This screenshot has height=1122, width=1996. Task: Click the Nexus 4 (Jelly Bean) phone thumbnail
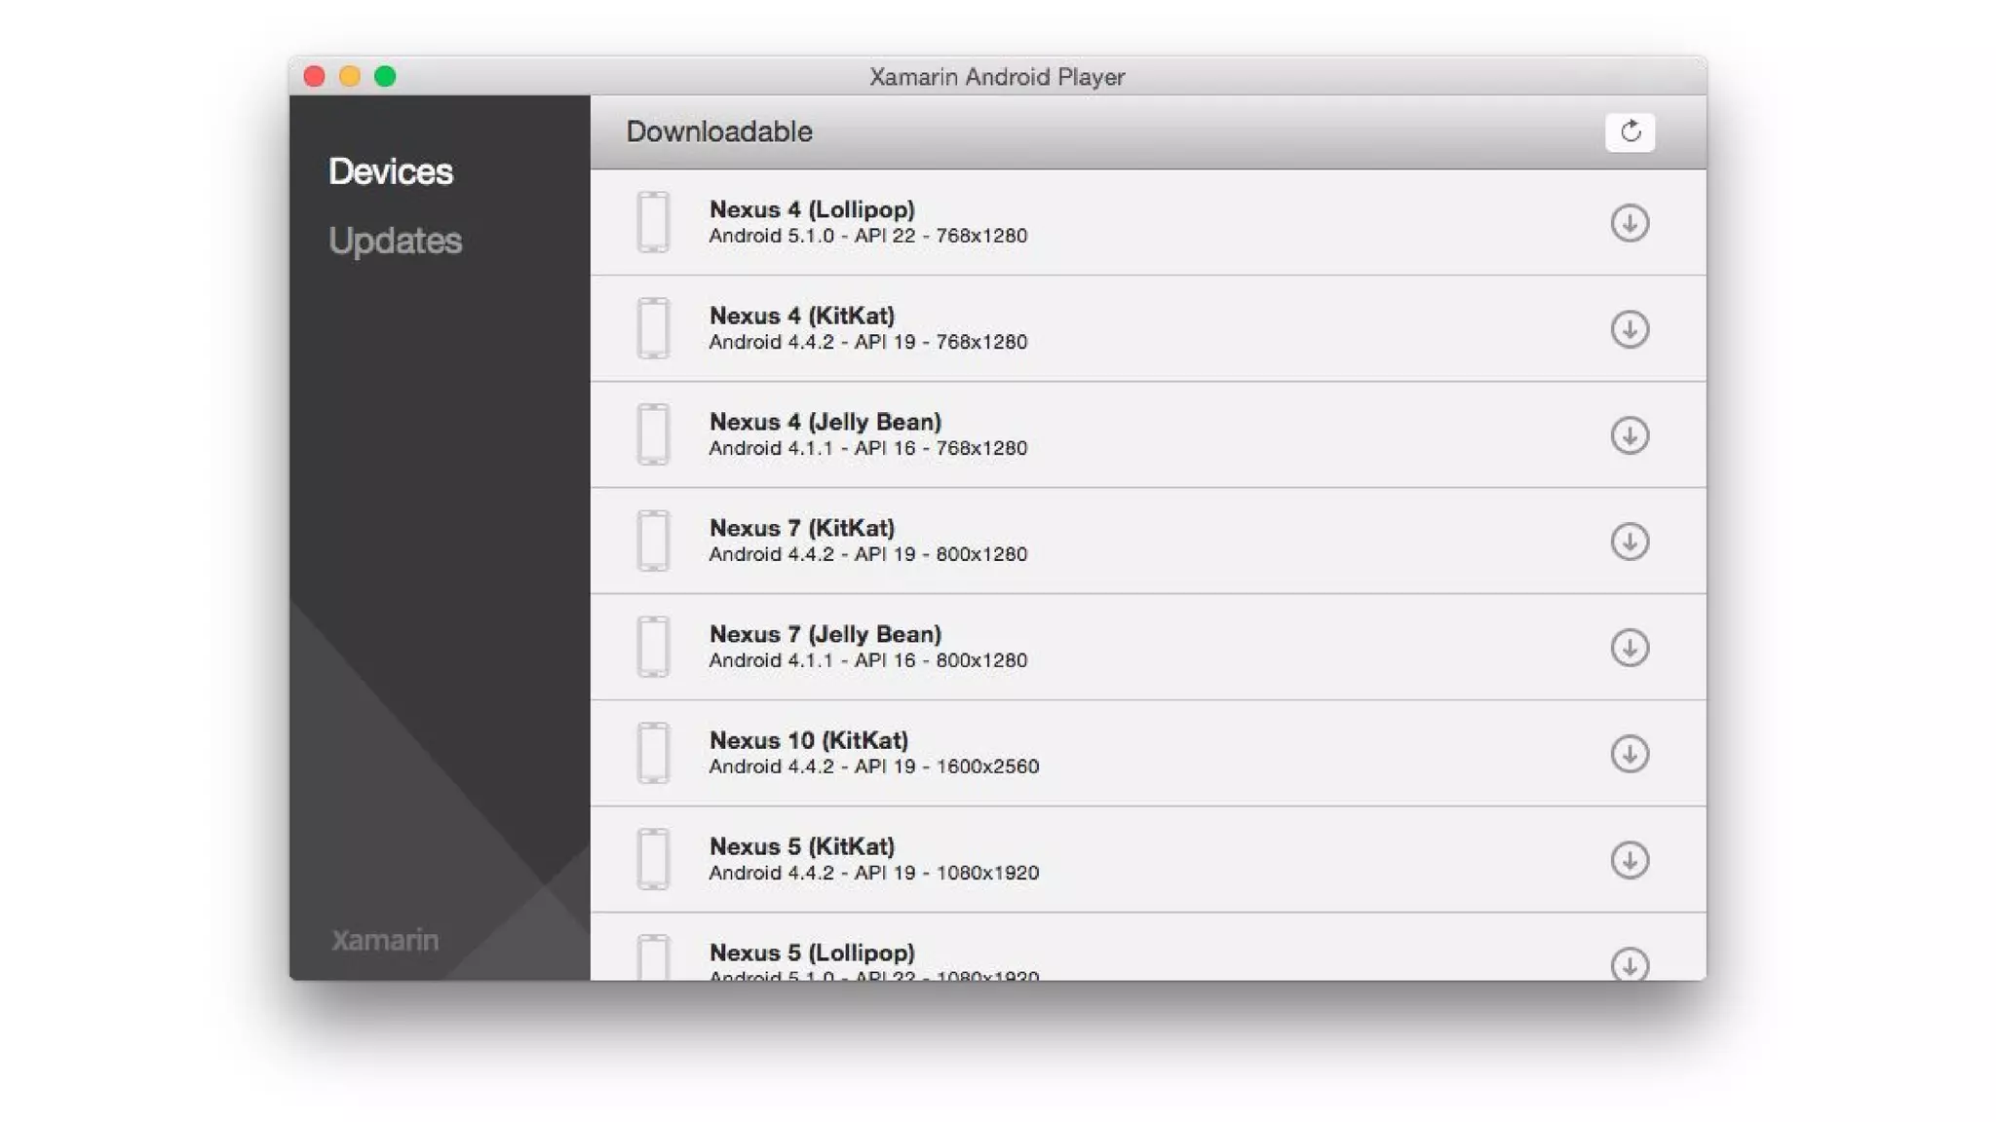[x=653, y=434]
